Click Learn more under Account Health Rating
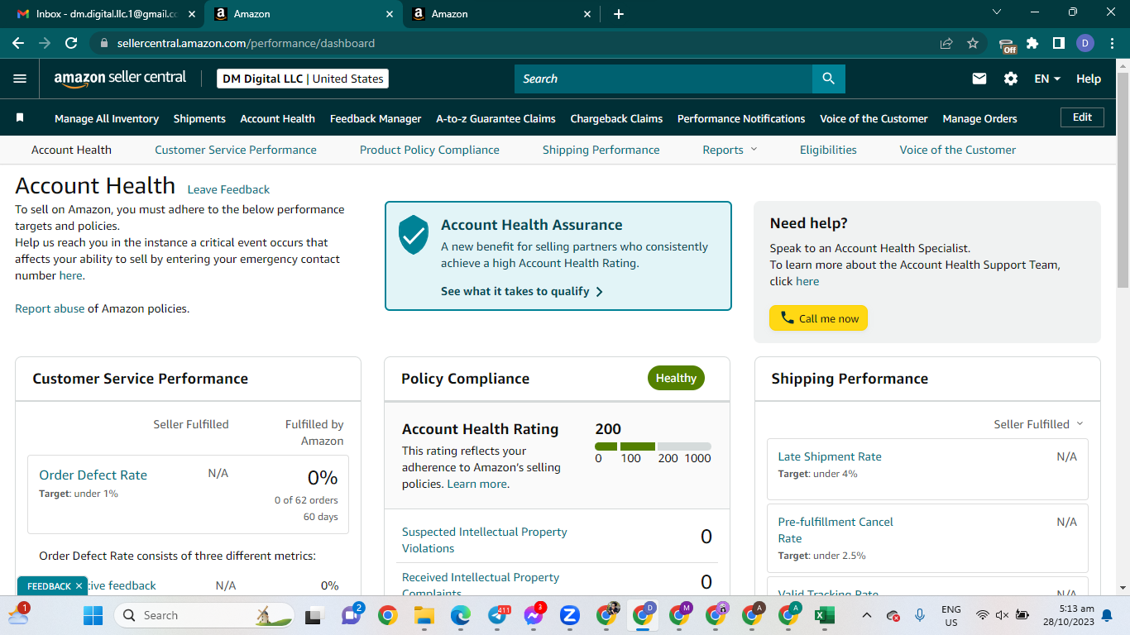This screenshot has width=1130, height=635. tap(477, 484)
